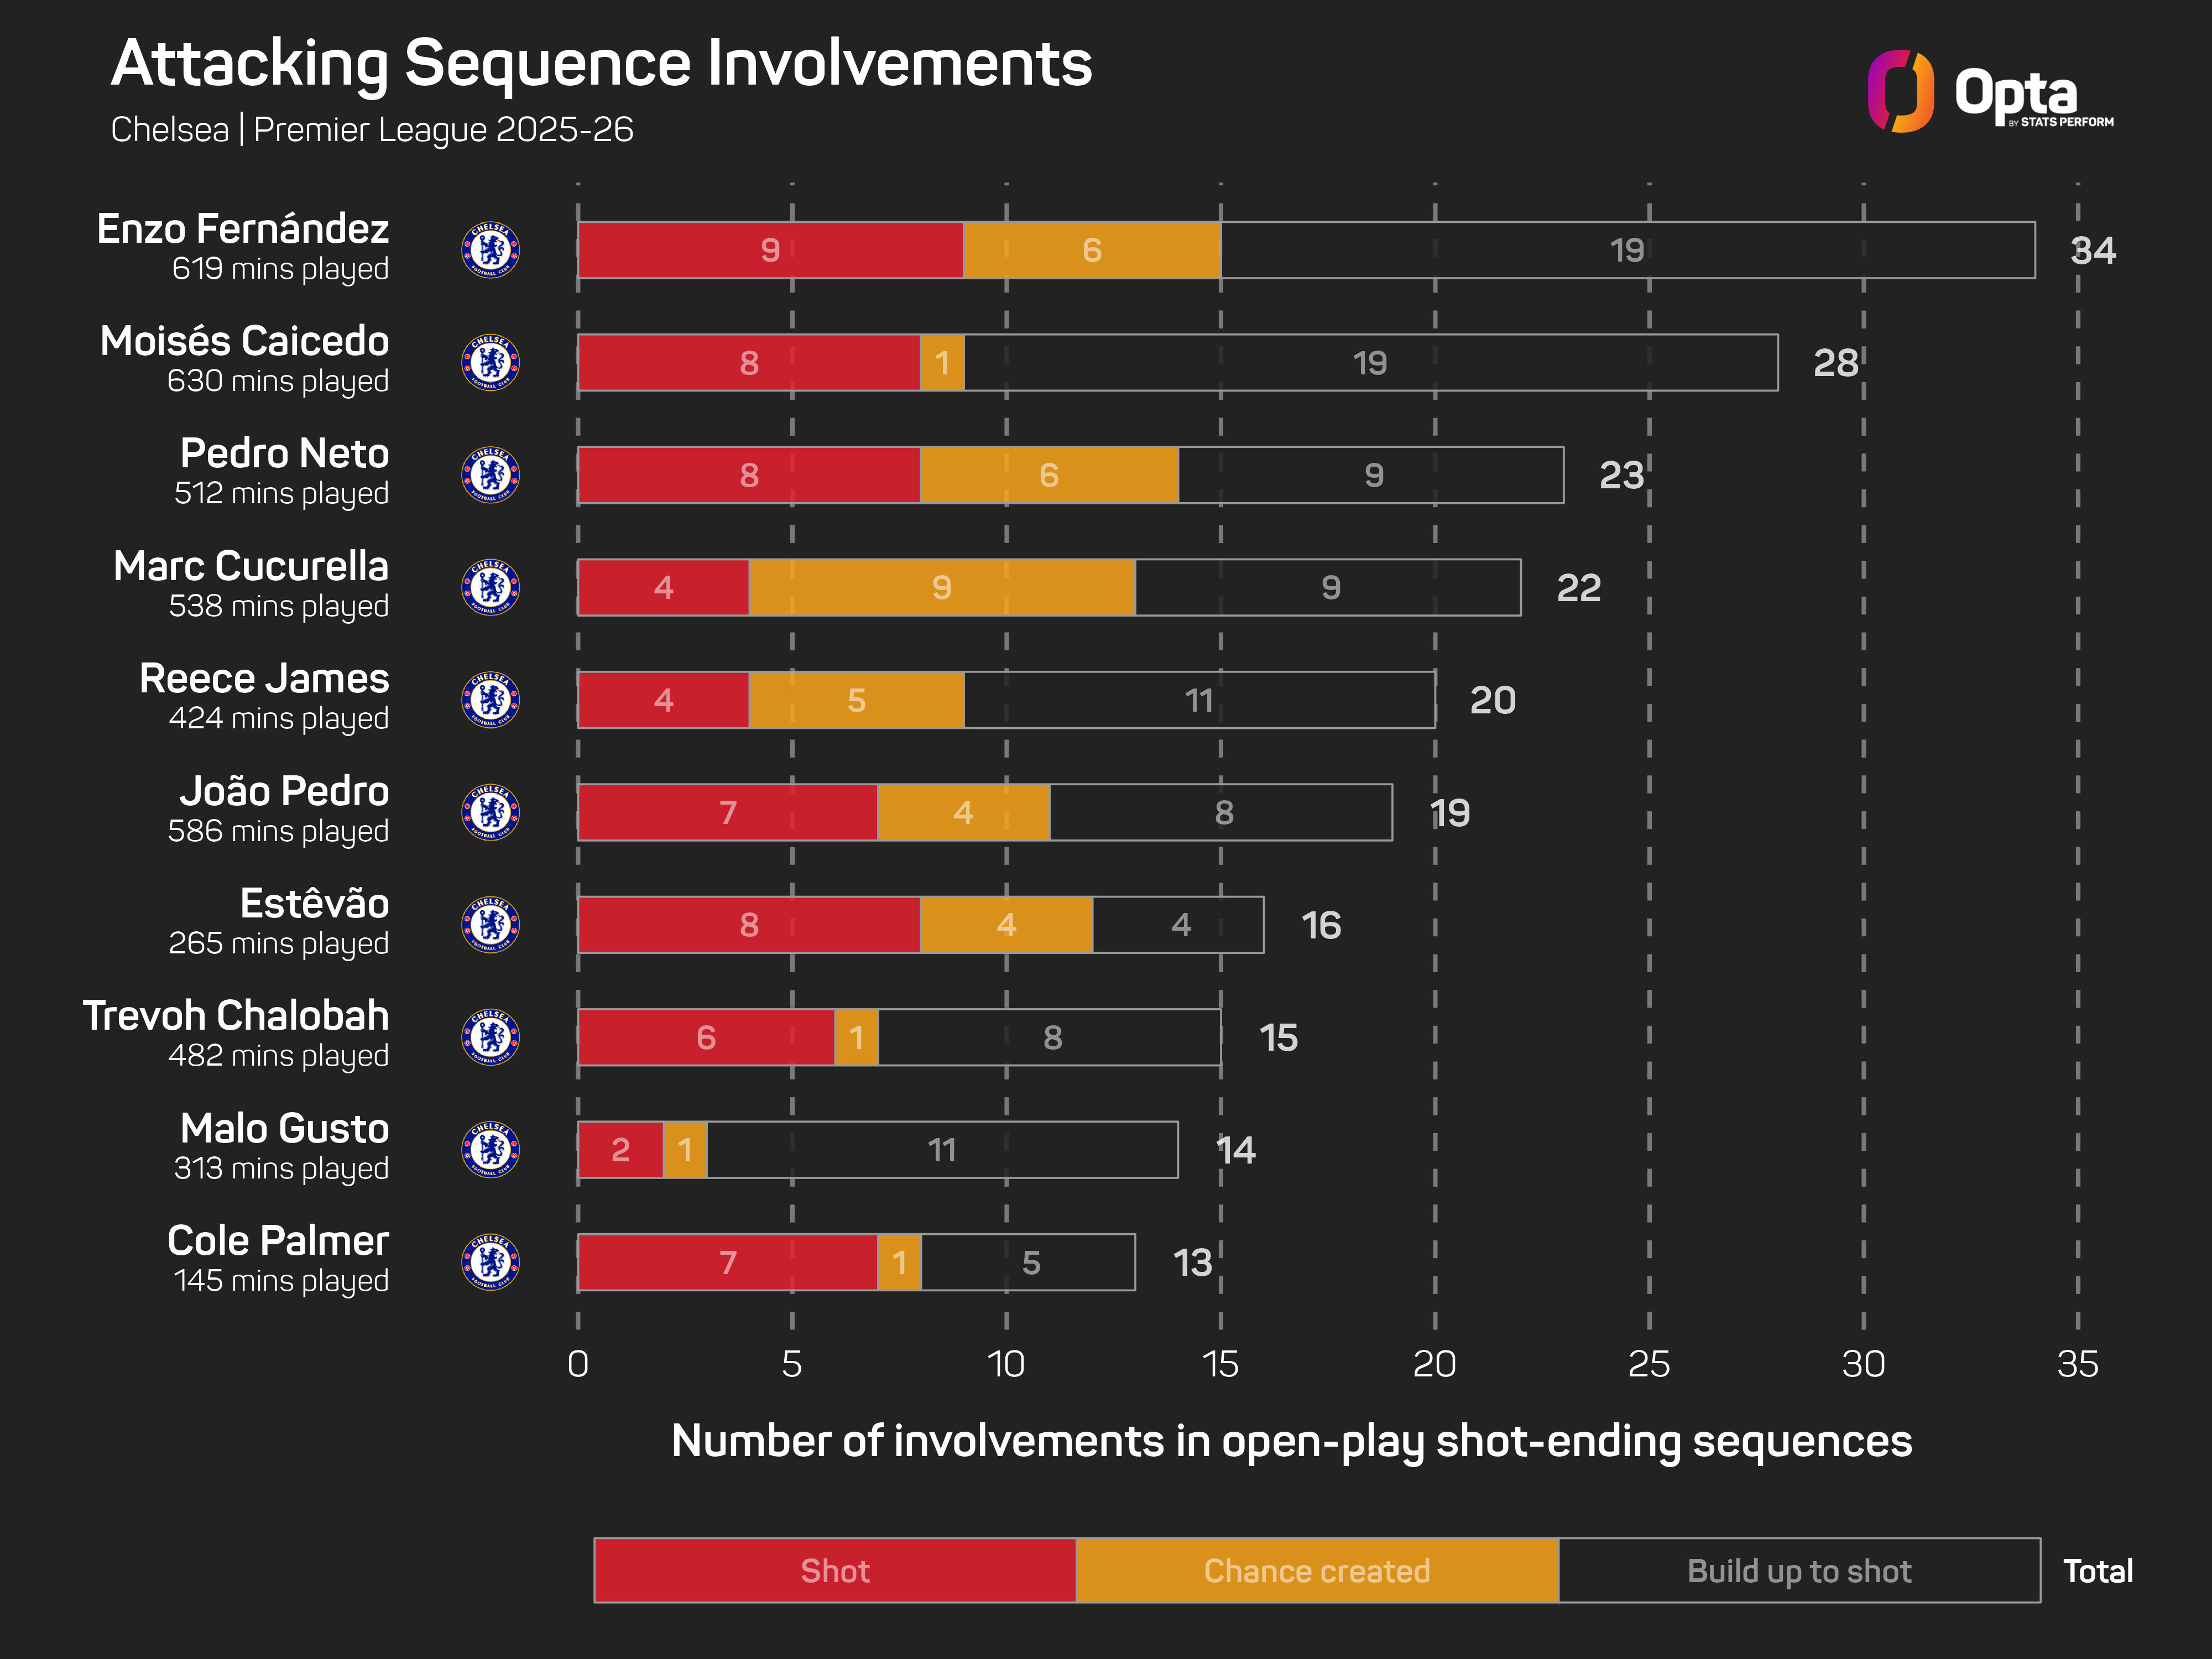Click Chelsea badge beside Moisés Caicedo

pos(490,362)
